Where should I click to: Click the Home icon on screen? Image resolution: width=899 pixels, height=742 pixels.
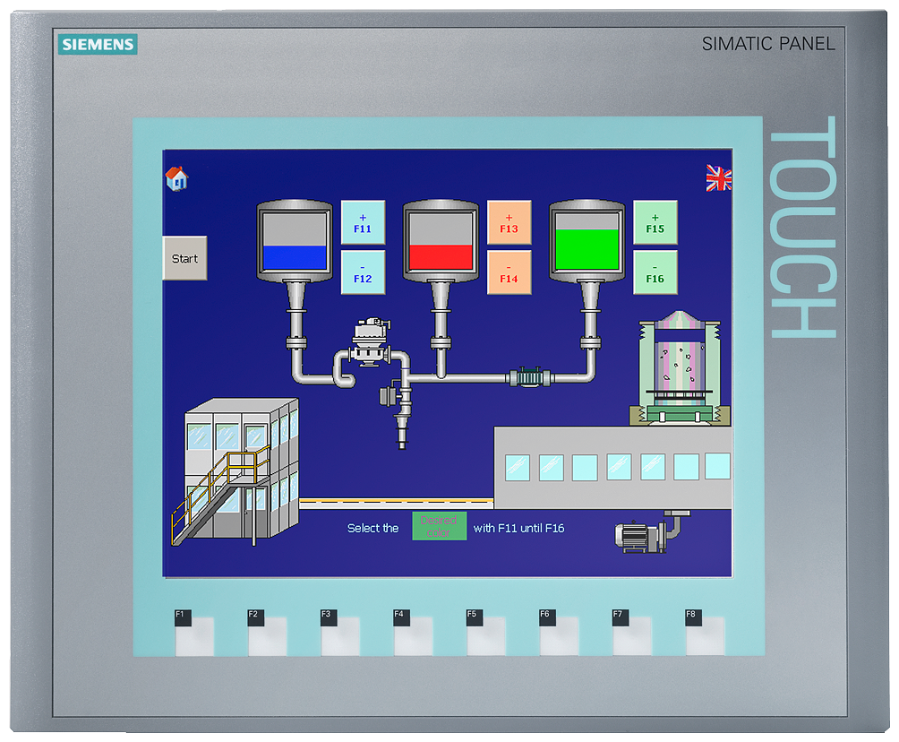tap(176, 179)
